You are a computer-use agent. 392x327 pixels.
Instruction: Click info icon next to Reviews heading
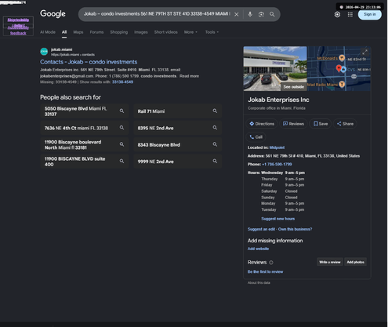[x=271, y=263]
